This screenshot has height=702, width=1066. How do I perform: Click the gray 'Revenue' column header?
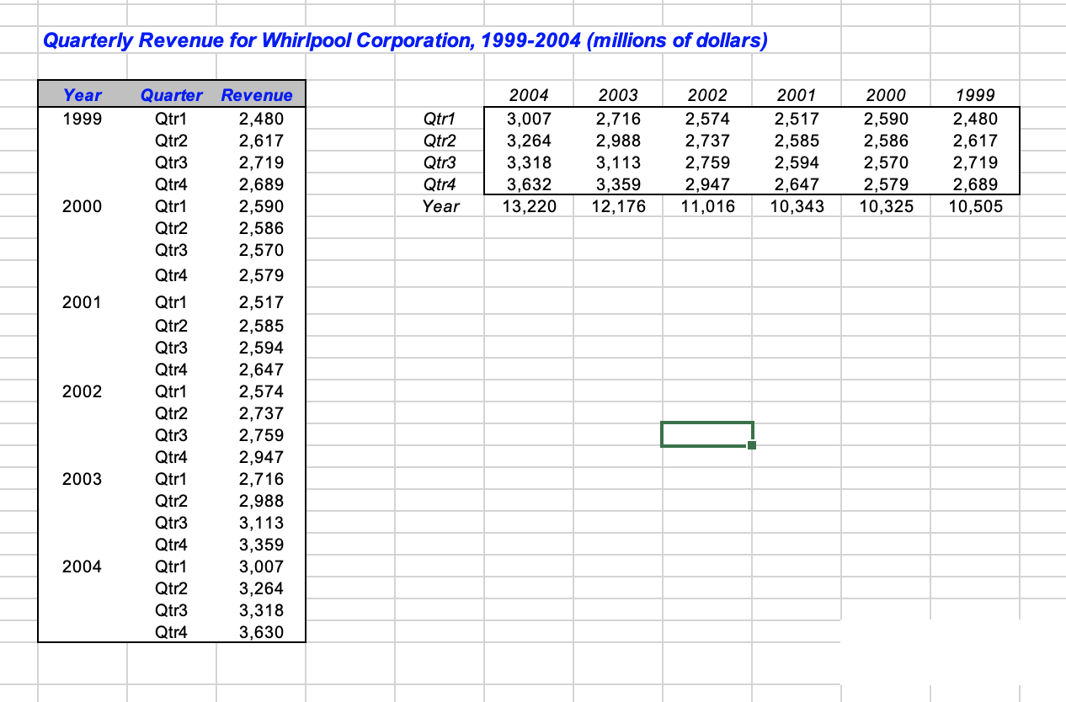coord(257,95)
